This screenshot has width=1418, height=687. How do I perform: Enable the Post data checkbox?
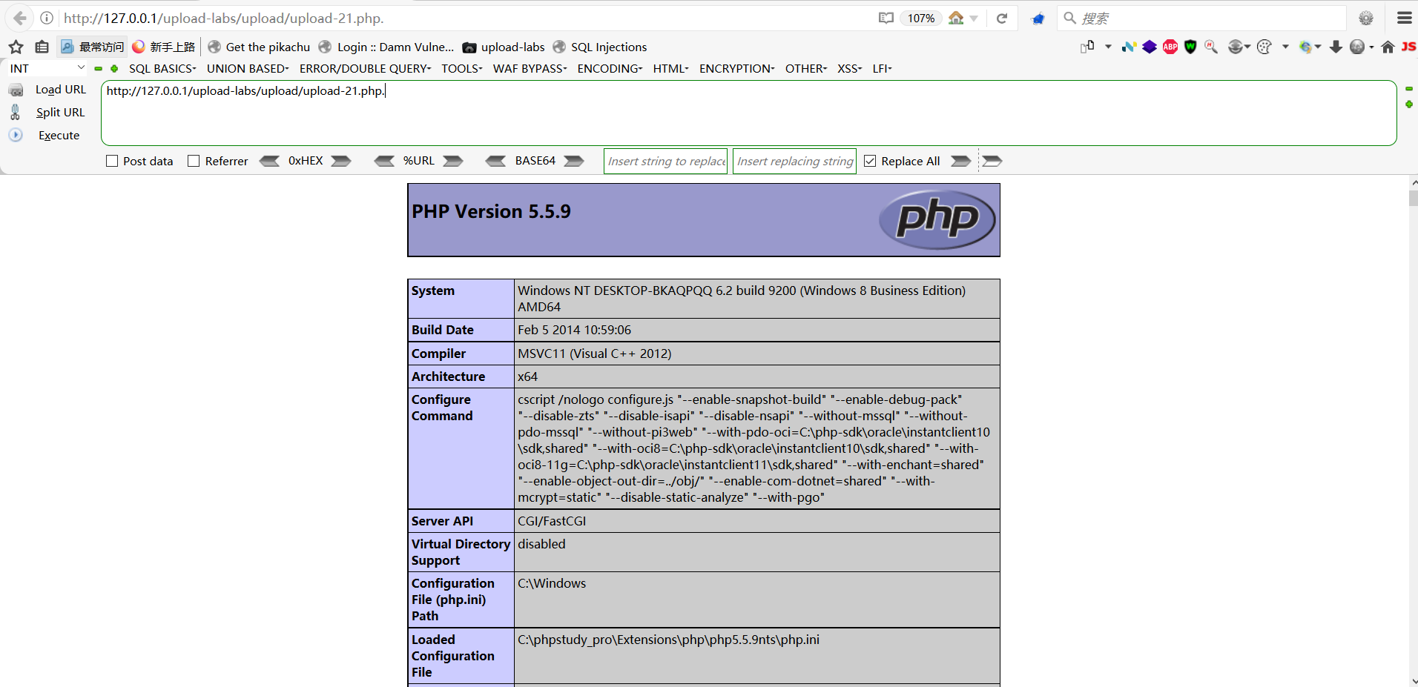coord(112,161)
